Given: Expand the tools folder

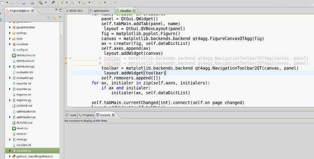Looking at the screenshot, I should (10, 38).
